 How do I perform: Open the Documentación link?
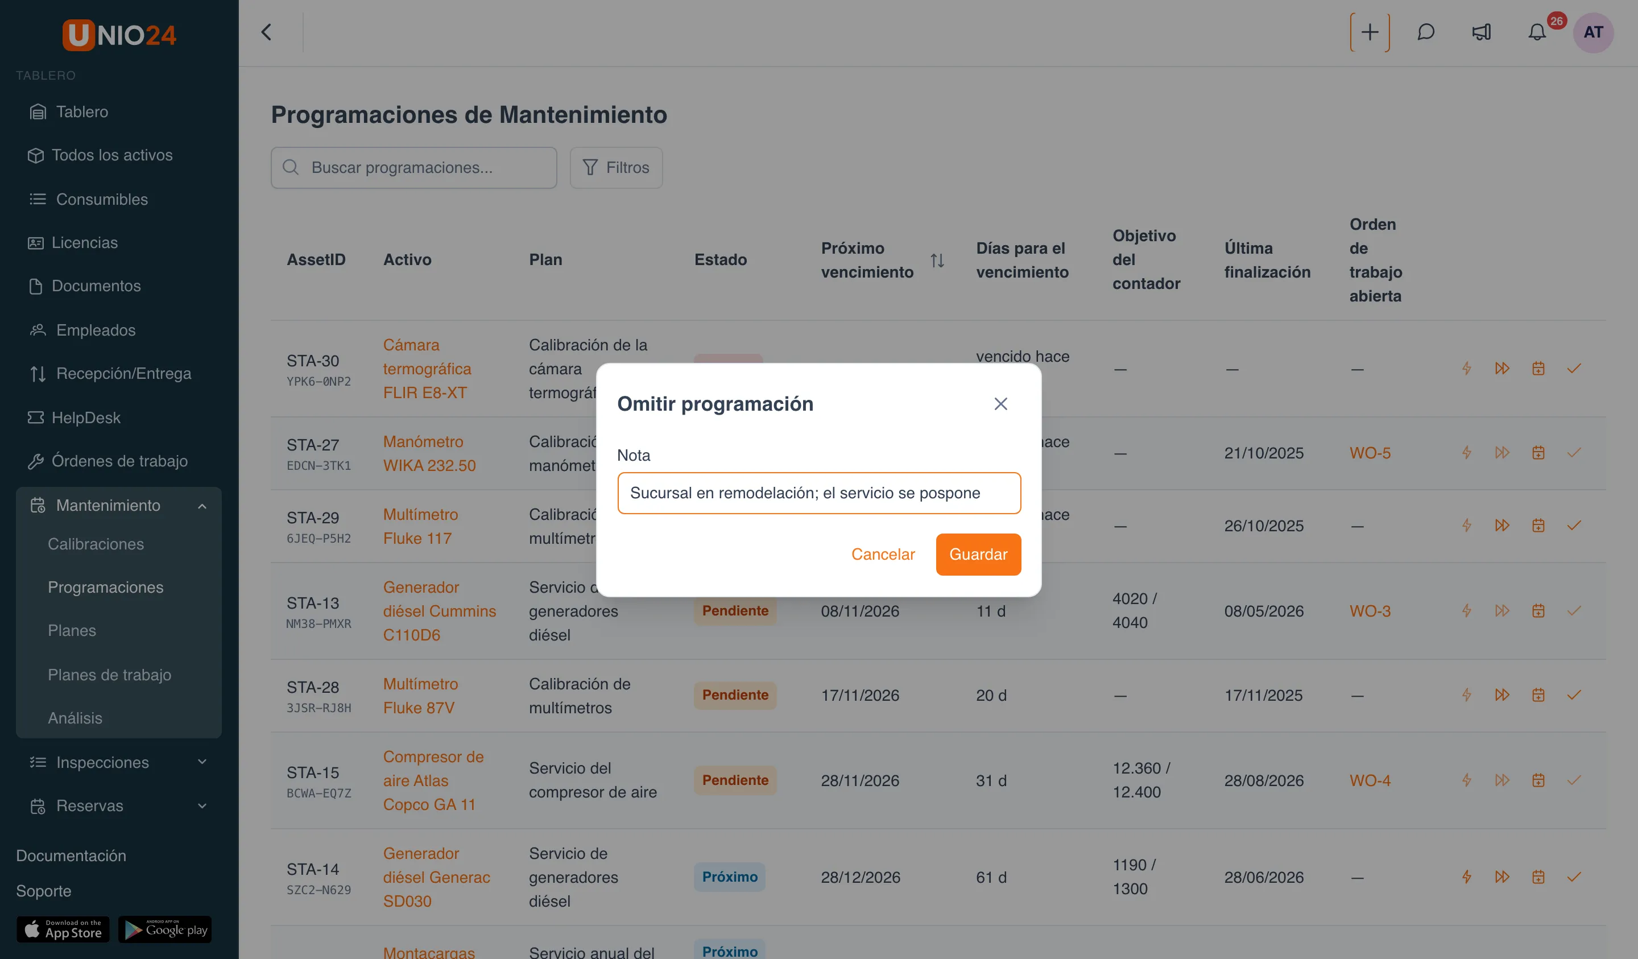click(71, 855)
